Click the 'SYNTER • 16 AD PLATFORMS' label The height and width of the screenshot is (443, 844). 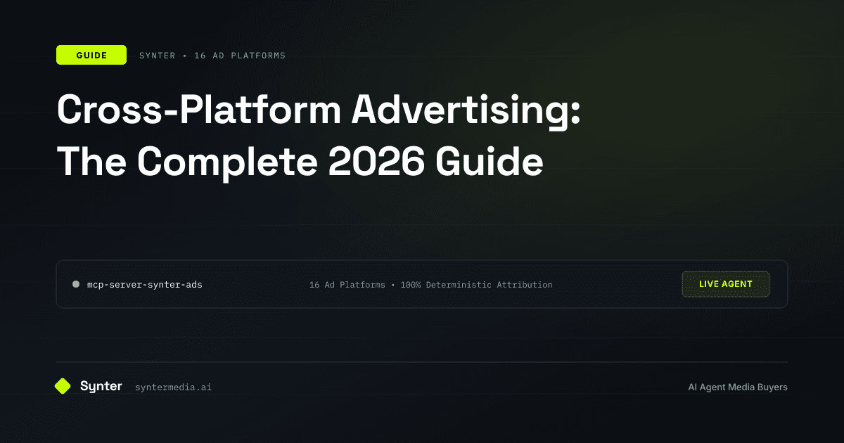click(212, 56)
